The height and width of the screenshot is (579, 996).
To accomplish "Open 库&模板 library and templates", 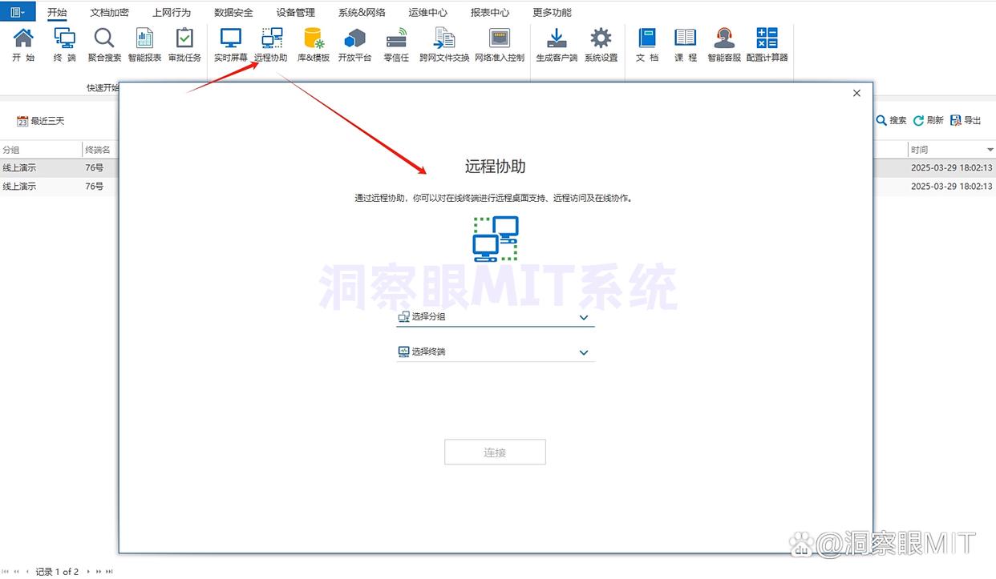I will [x=314, y=45].
